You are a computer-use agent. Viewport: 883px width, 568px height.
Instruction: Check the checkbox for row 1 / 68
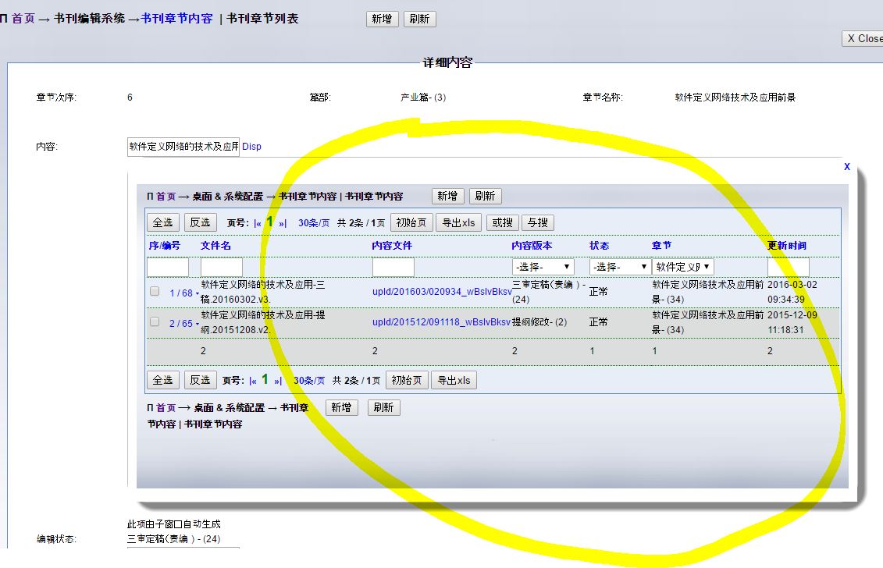point(155,292)
